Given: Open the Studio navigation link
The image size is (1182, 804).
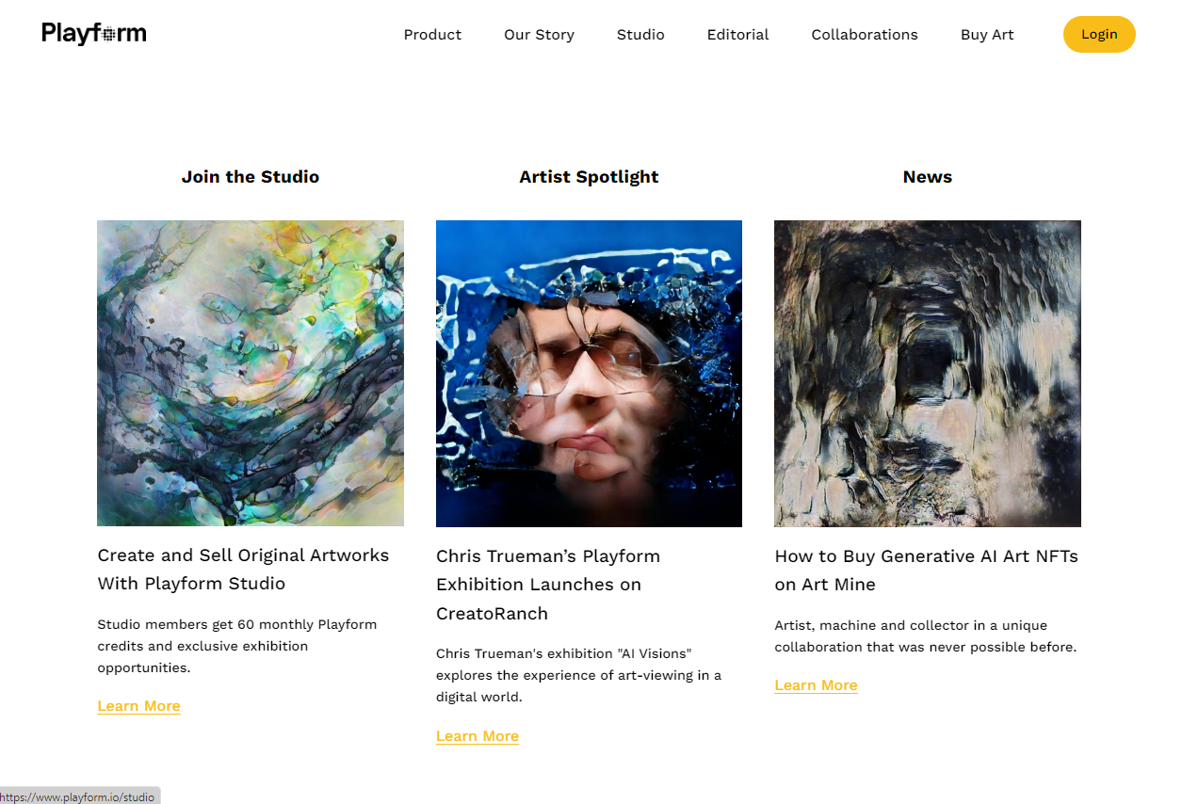Looking at the screenshot, I should [x=640, y=35].
